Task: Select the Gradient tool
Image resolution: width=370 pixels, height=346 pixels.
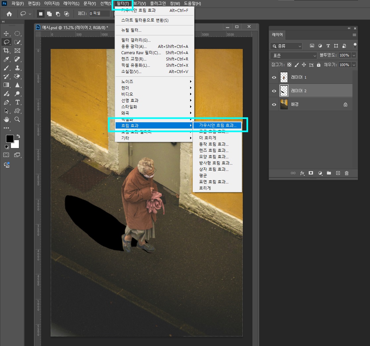Action: (x=7, y=85)
